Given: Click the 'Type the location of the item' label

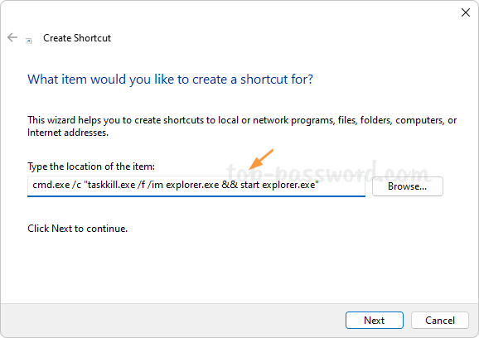Looking at the screenshot, I should 91,167.
